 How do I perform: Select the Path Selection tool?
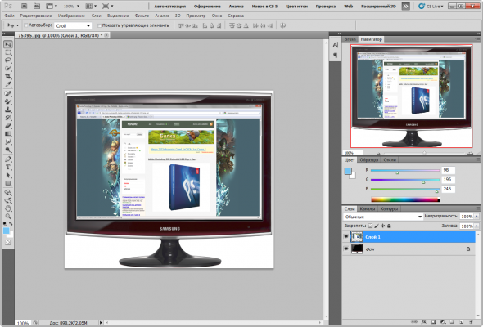tap(8, 175)
